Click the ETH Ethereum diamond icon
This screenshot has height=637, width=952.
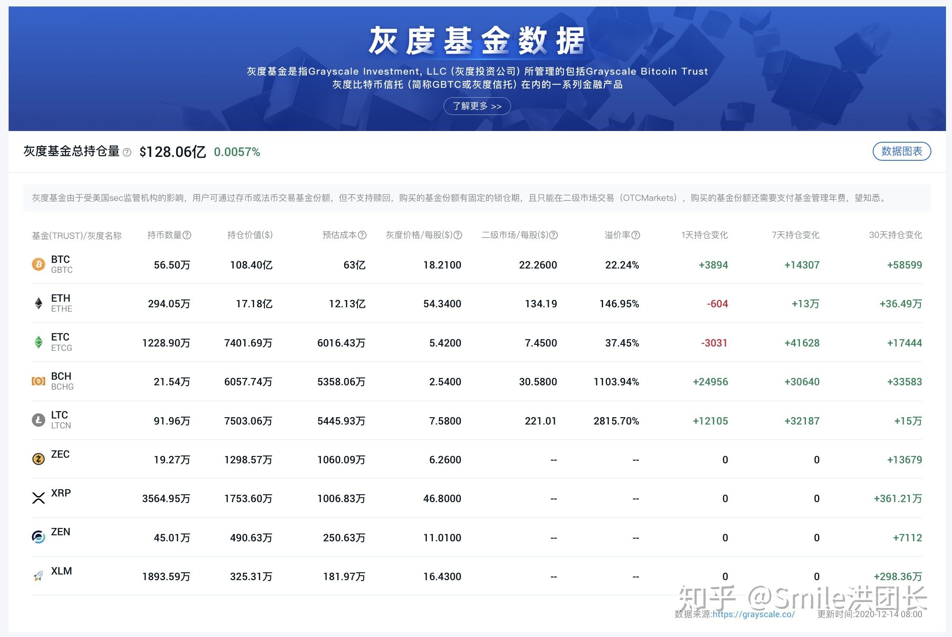pos(38,303)
